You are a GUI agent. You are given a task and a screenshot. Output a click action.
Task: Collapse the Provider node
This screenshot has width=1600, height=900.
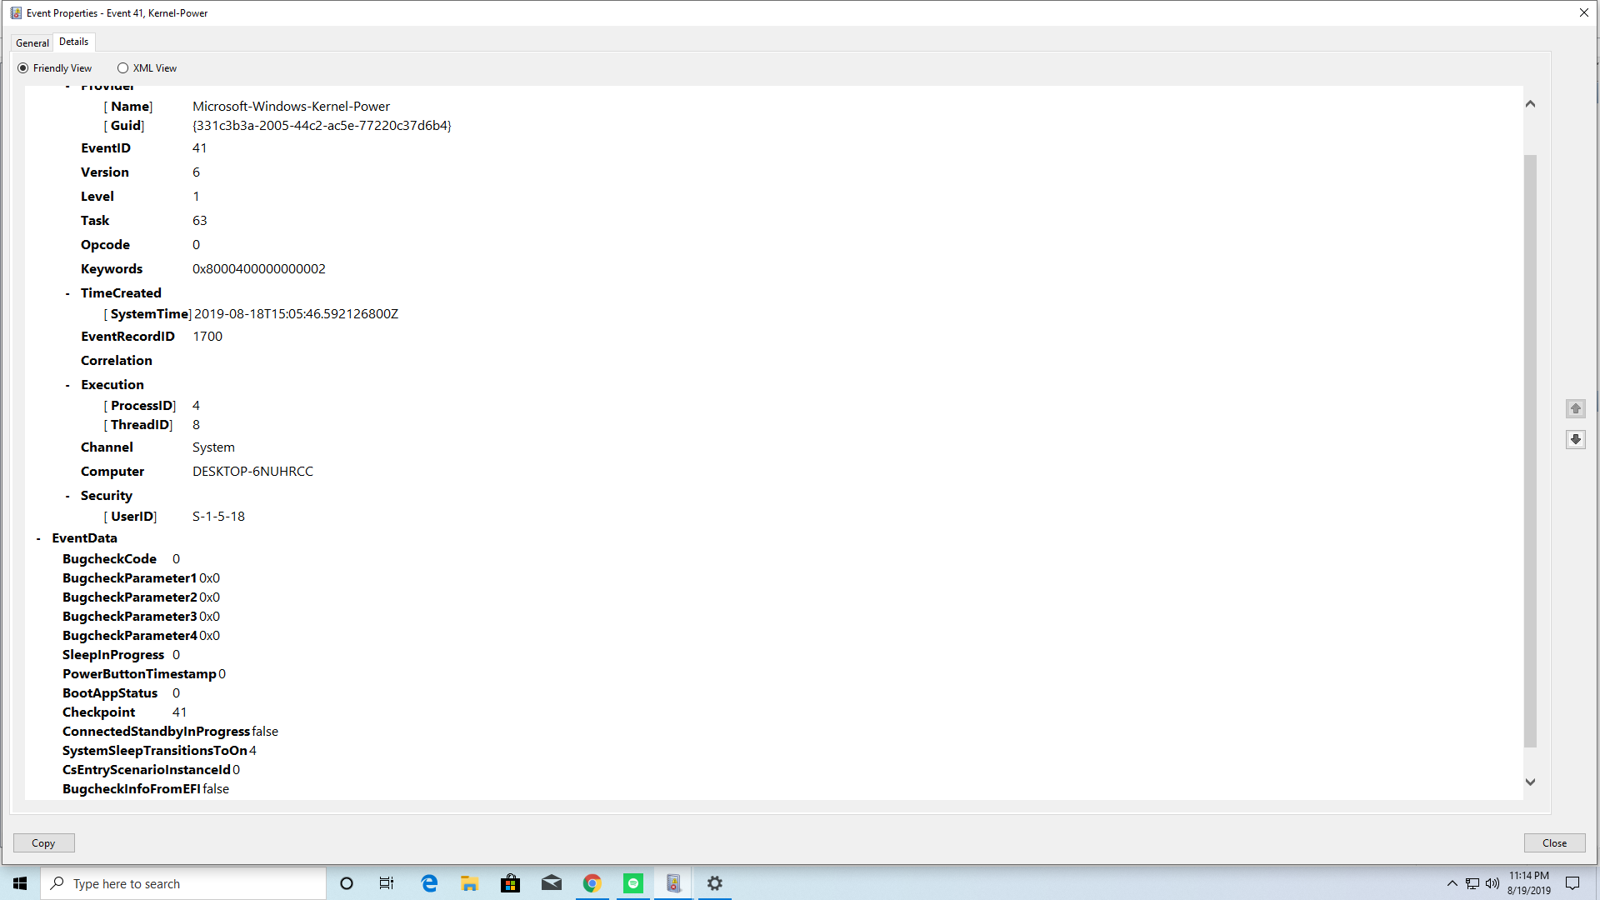[x=67, y=87]
